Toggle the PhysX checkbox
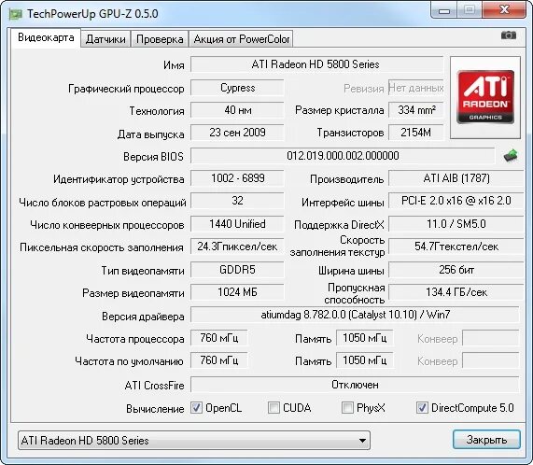This screenshot has width=533, height=465. click(347, 407)
